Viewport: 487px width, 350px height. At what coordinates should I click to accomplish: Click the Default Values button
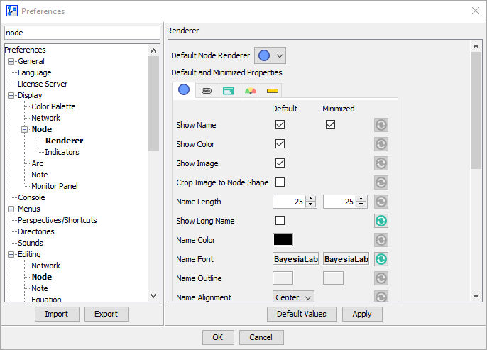[302, 314]
